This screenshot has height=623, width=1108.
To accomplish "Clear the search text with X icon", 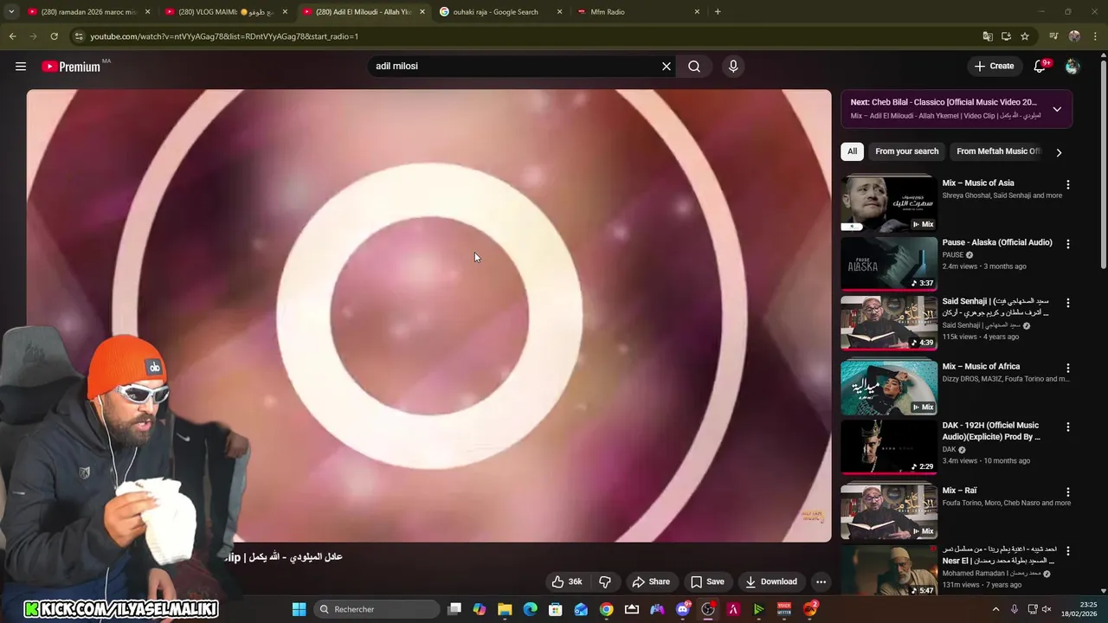I will [667, 67].
